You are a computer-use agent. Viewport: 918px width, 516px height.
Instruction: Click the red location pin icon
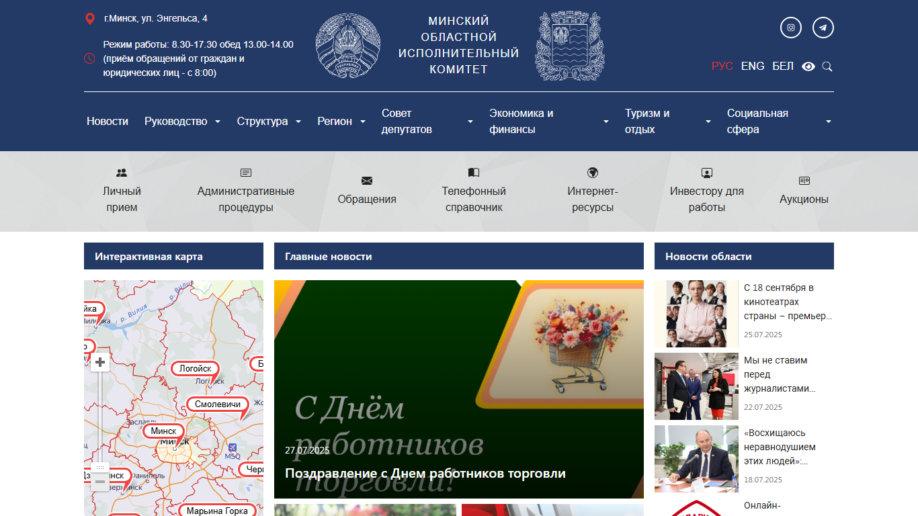click(89, 19)
